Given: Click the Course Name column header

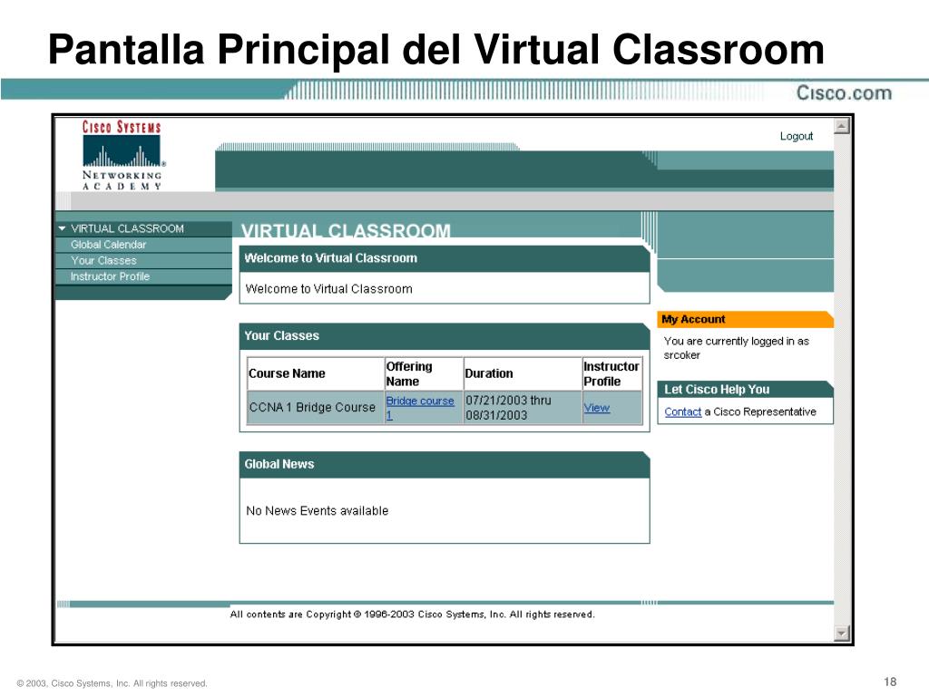Looking at the screenshot, I should [x=316, y=373].
